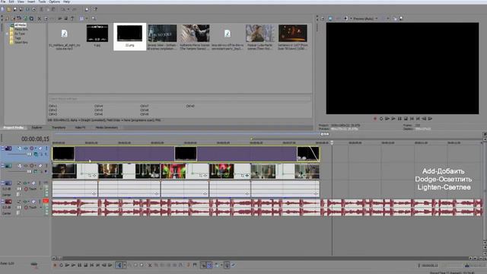Click the timeline cursor marker on the ruler
Screen dimensions: 487x274
(332, 143)
